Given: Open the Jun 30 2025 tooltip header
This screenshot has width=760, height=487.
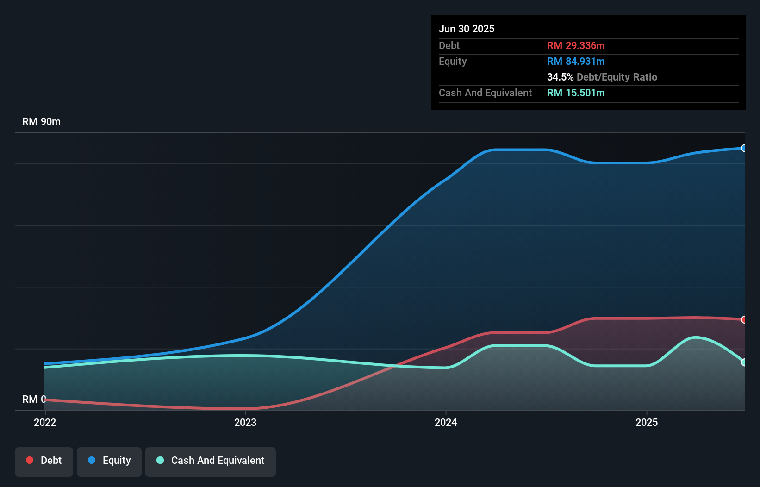Looking at the screenshot, I should [467, 29].
